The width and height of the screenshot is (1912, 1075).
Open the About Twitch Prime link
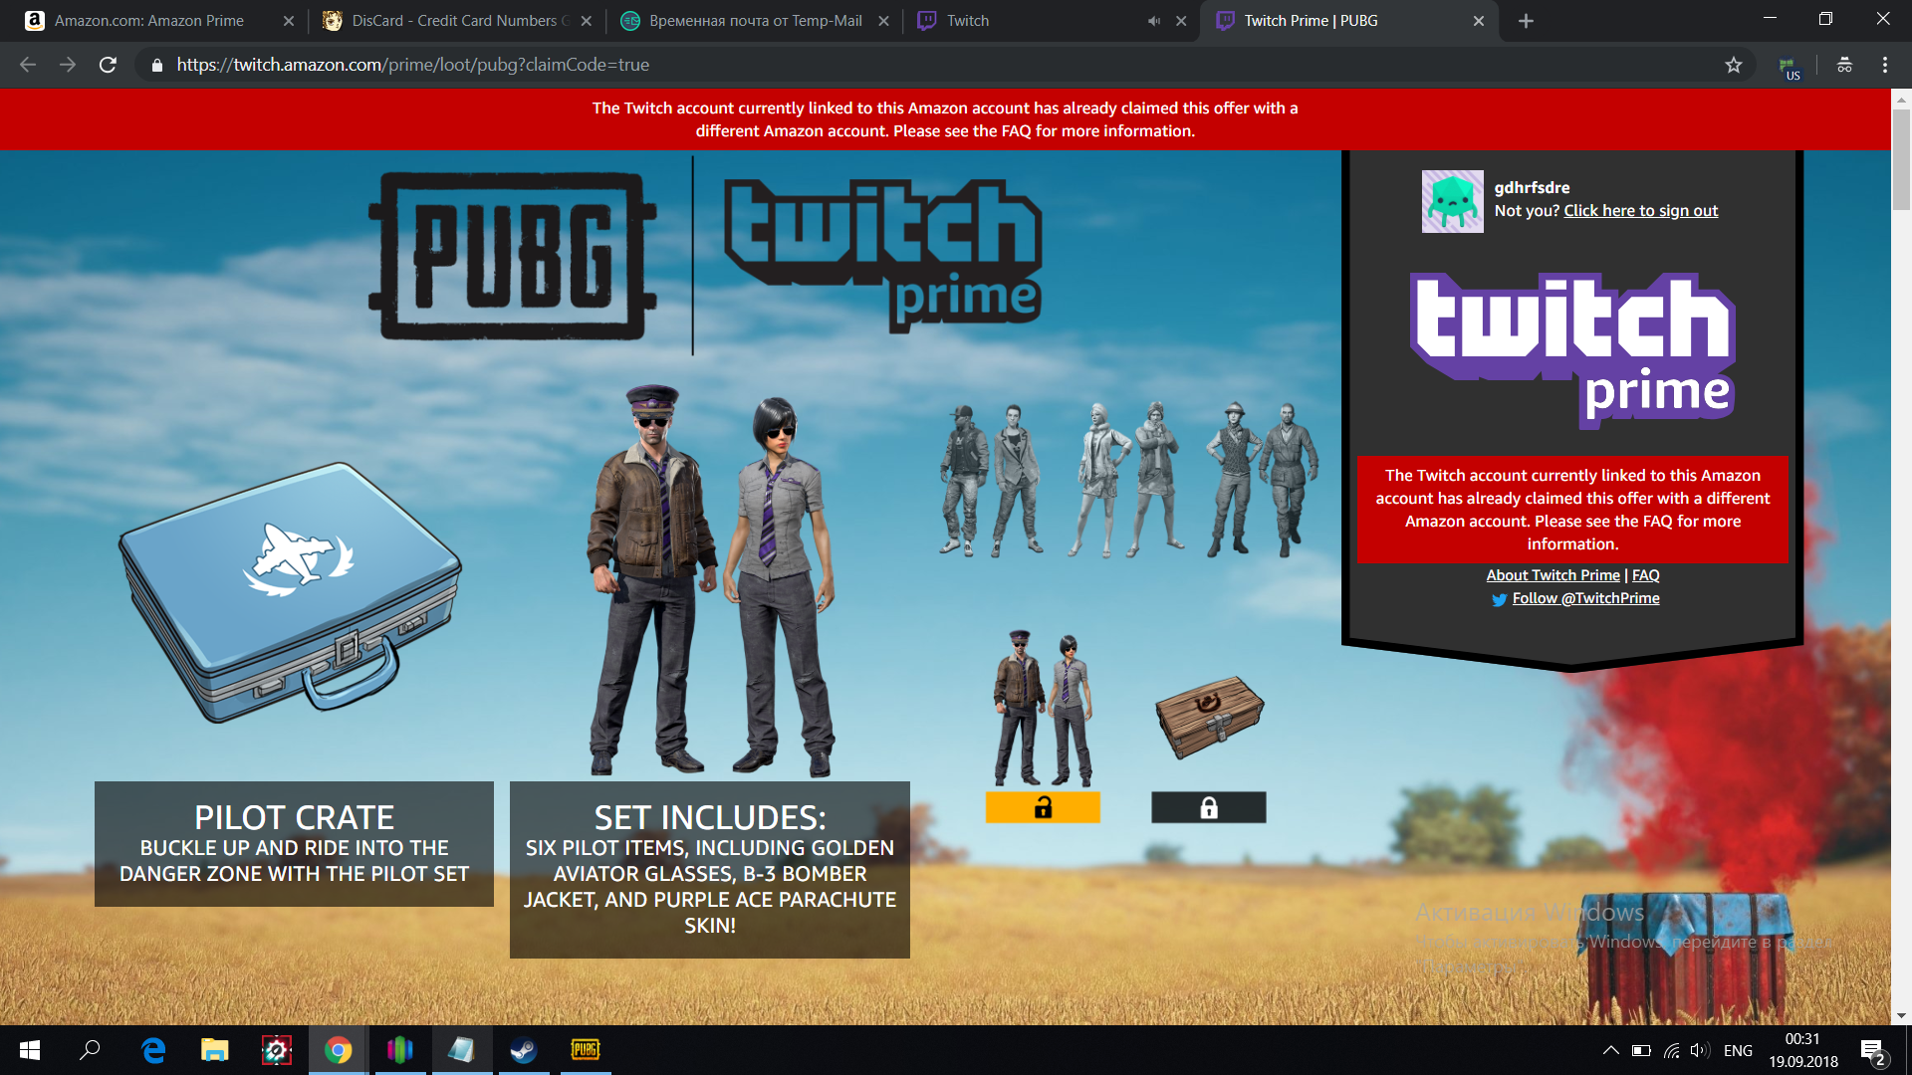click(1553, 575)
